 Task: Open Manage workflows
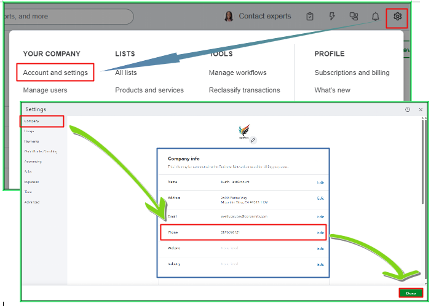[x=237, y=73]
